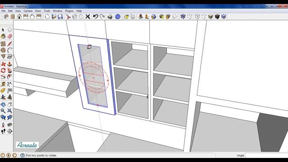The width and height of the screenshot is (288, 162).
Task: Select the Position Camera tool
Action: pos(3,125)
